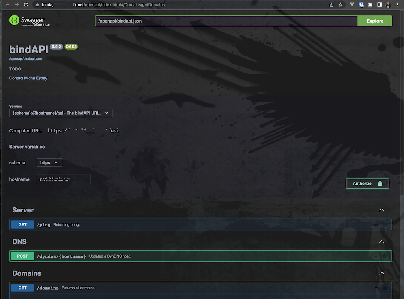The height and width of the screenshot is (299, 404).
Task: Collapse the Domains section
Action: 382,273
